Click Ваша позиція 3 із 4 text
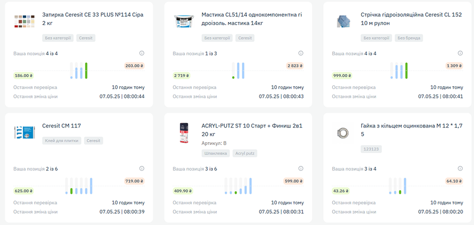Screen dimensions: 474x225 tap(354, 169)
